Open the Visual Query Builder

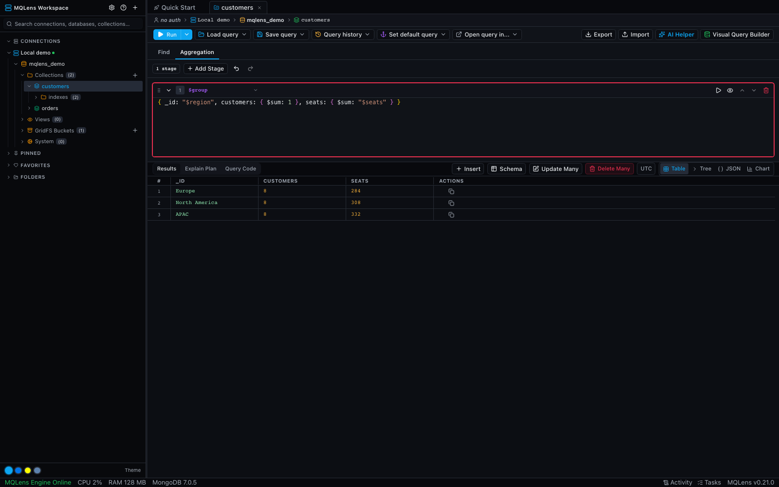point(737,35)
